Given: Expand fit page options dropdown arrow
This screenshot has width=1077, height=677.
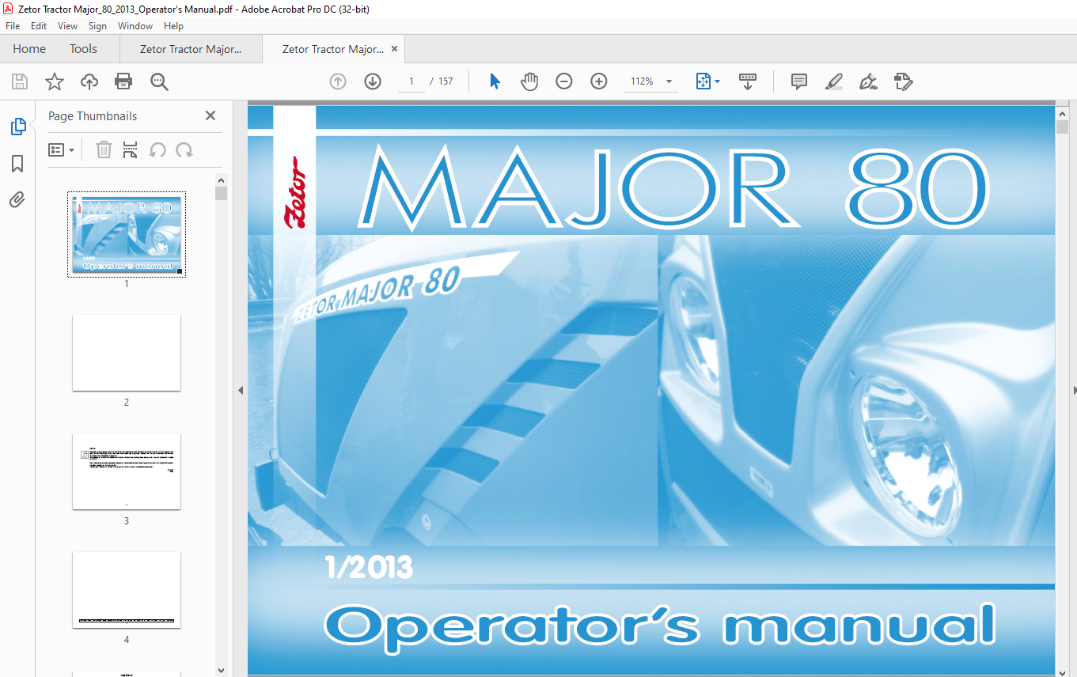Looking at the screenshot, I should click(718, 81).
